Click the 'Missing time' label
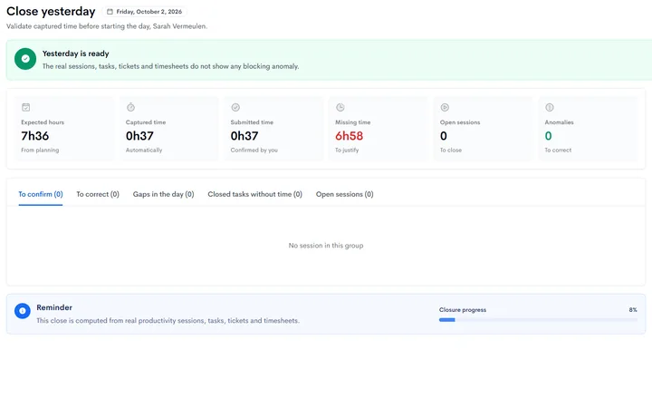Image resolution: width=652 pixels, height=408 pixels. tap(352, 122)
